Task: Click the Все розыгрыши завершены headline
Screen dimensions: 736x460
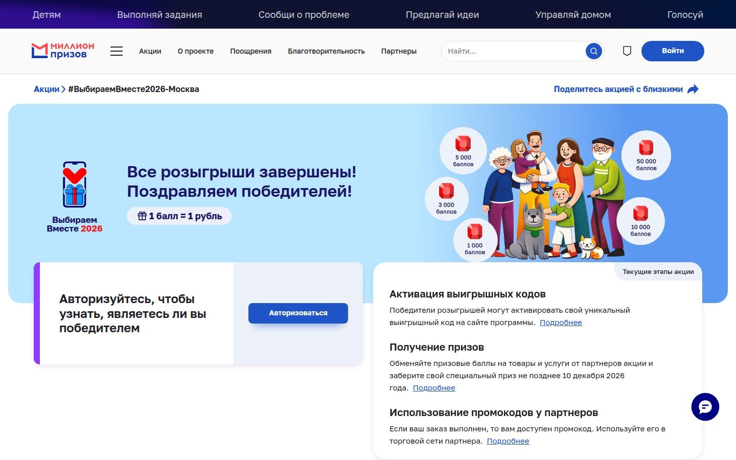Action: (x=242, y=181)
